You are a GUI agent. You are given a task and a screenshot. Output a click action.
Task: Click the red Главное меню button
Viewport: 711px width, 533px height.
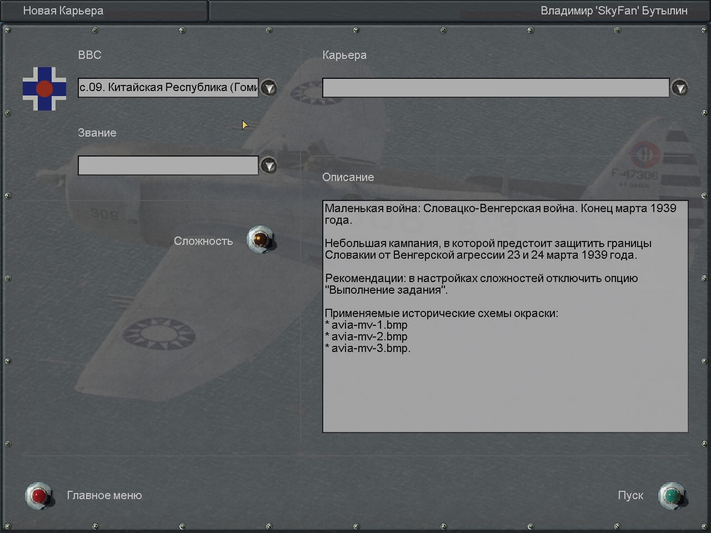(39, 496)
